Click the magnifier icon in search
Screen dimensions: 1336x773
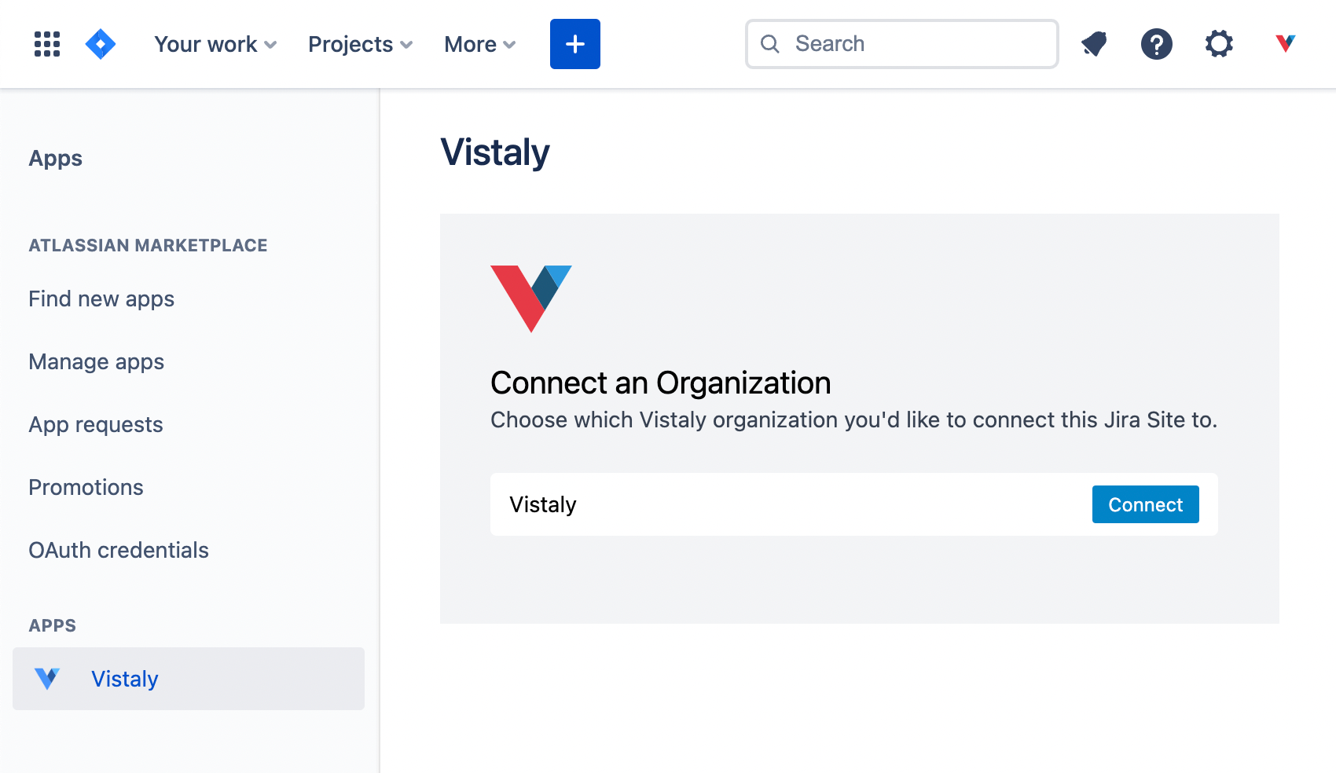tap(770, 44)
